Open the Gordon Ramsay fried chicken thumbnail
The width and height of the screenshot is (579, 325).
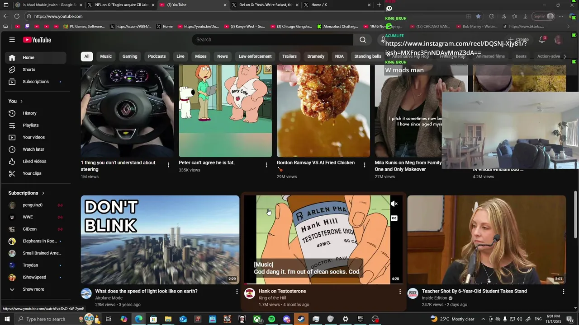tap(323, 111)
